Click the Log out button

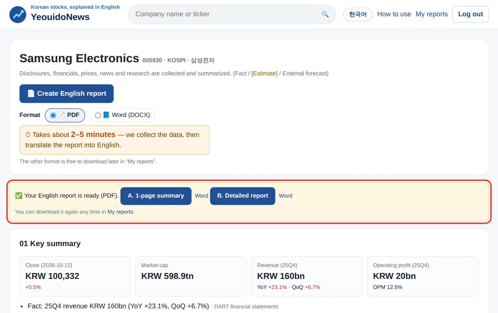471,14
